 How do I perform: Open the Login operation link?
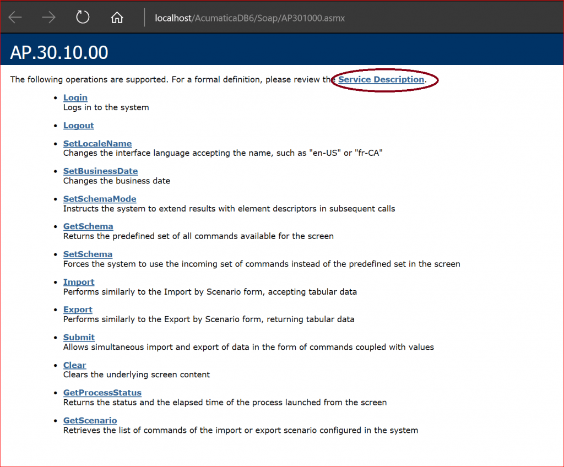[75, 97]
